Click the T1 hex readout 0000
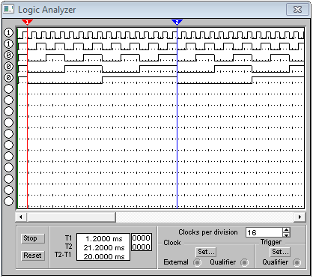 [142, 238]
